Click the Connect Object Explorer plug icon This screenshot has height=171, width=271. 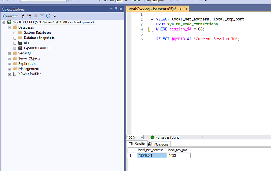coord(22,16)
